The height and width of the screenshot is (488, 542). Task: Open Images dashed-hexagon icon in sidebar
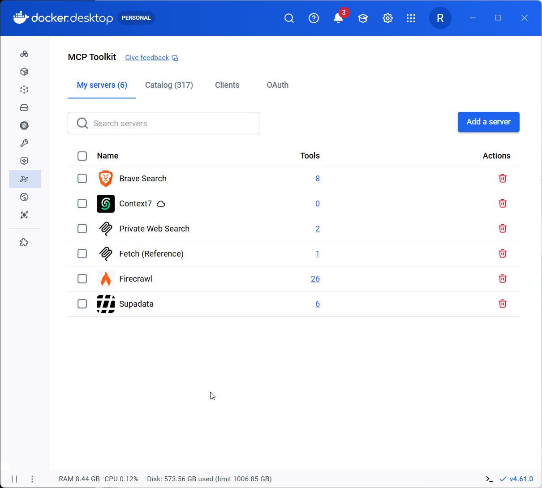[x=24, y=90]
